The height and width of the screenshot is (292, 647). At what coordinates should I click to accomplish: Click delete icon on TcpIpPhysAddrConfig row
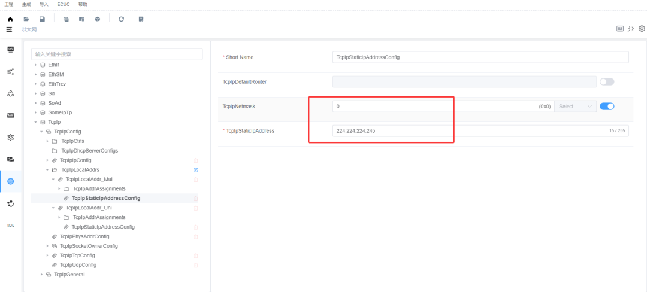coord(195,236)
